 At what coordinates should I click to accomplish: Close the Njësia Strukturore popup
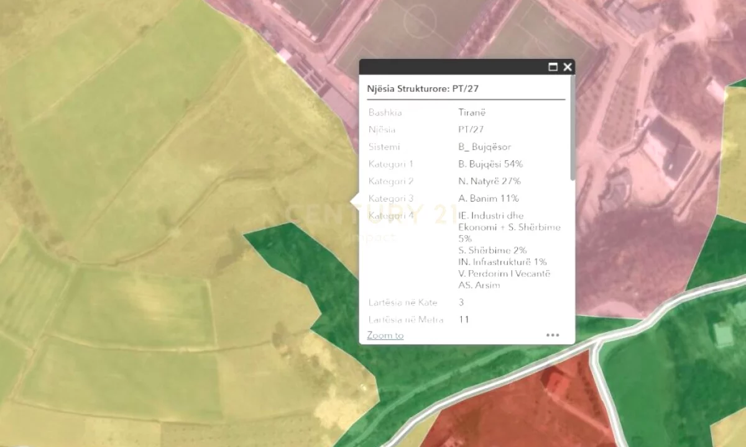coord(567,67)
